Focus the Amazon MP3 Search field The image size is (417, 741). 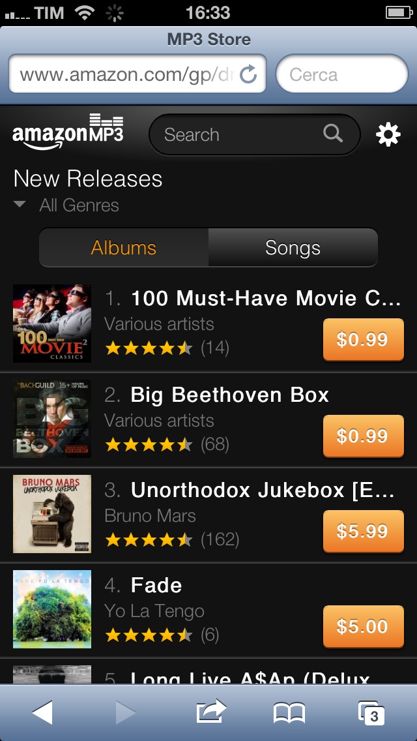coord(254,134)
